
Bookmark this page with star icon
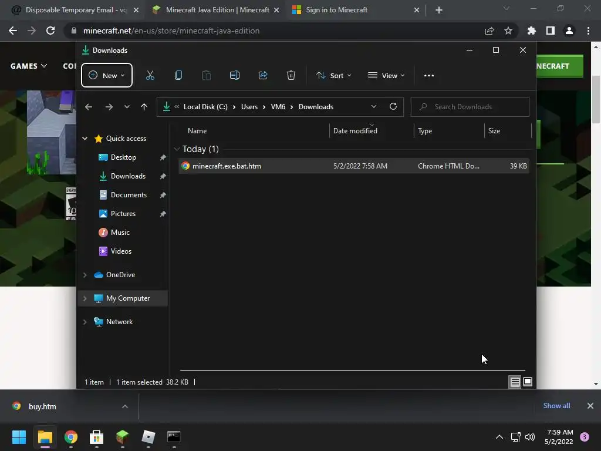point(508,31)
